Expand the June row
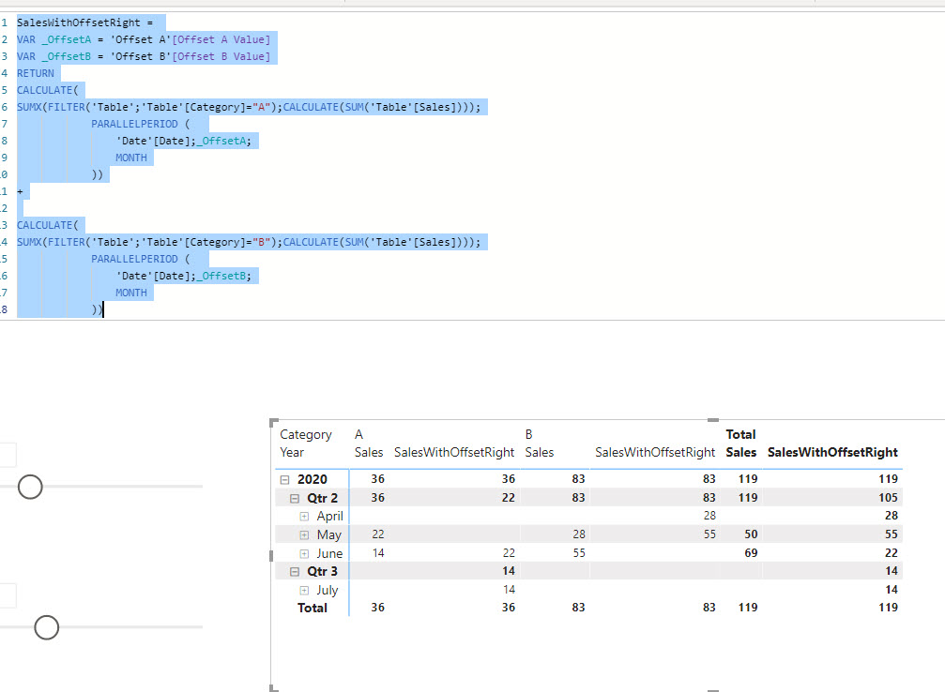Image resolution: width=945 pixels, height=692 pixels. tap(304, 553)
